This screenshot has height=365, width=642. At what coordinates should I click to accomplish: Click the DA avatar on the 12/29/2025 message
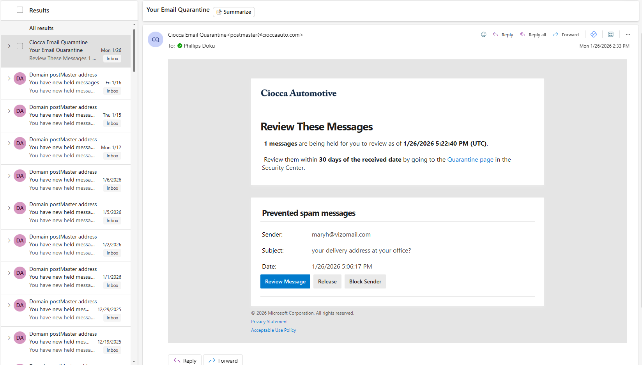pyautogui.click(x=20, y=305)
